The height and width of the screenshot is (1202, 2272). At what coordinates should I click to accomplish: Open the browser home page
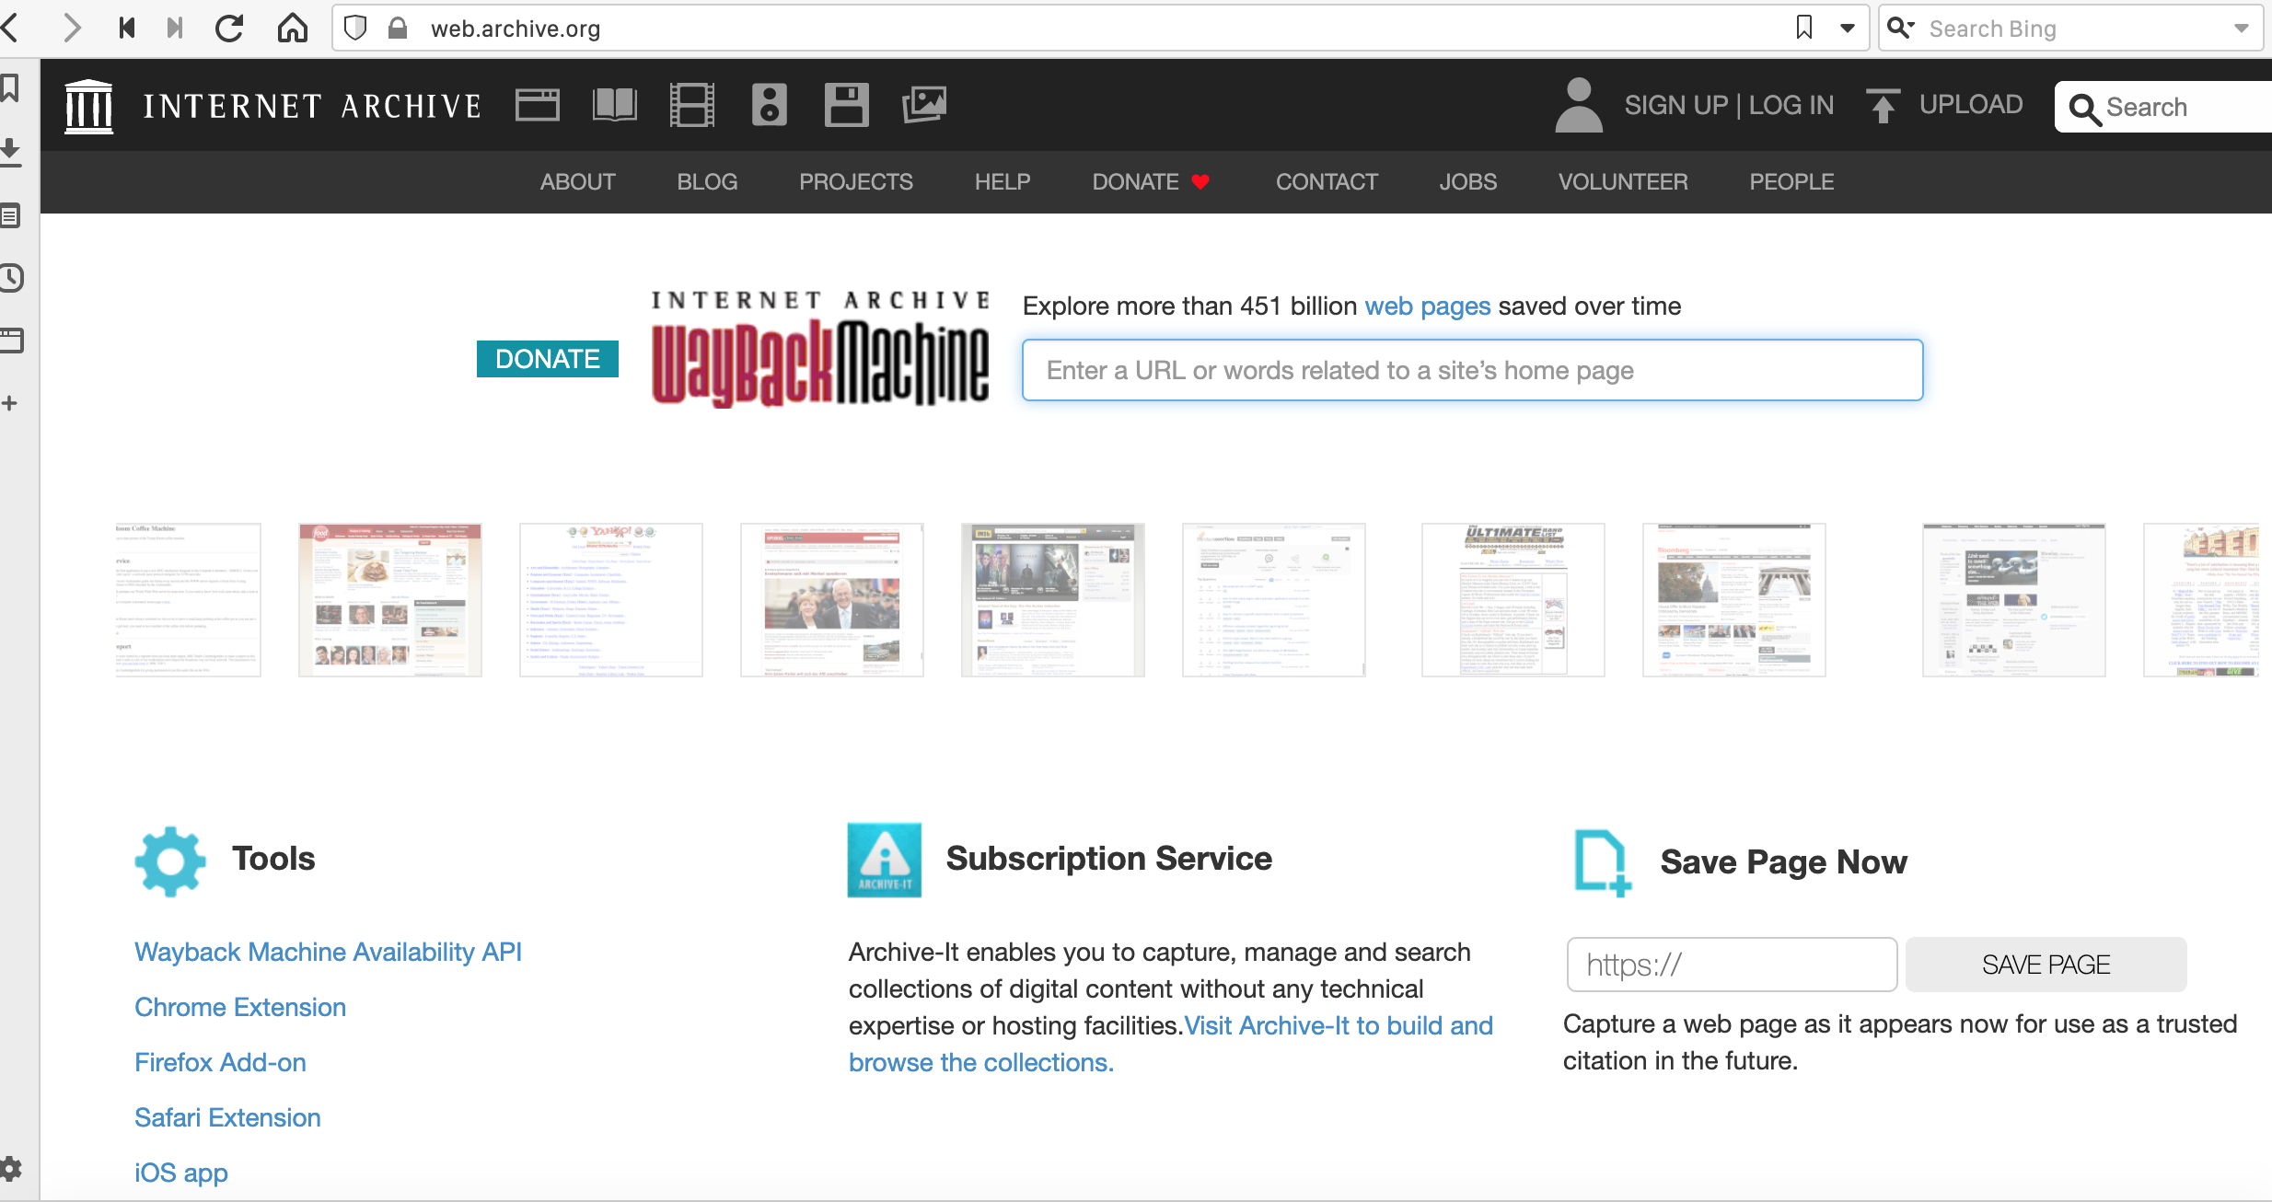coord(293,28)
